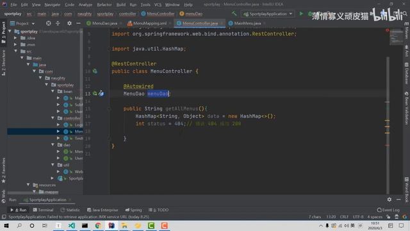Image resolution: width=410 pixels, height=231 pixels.
Task: Open the Navigate menu
Action: coord(53,4)
